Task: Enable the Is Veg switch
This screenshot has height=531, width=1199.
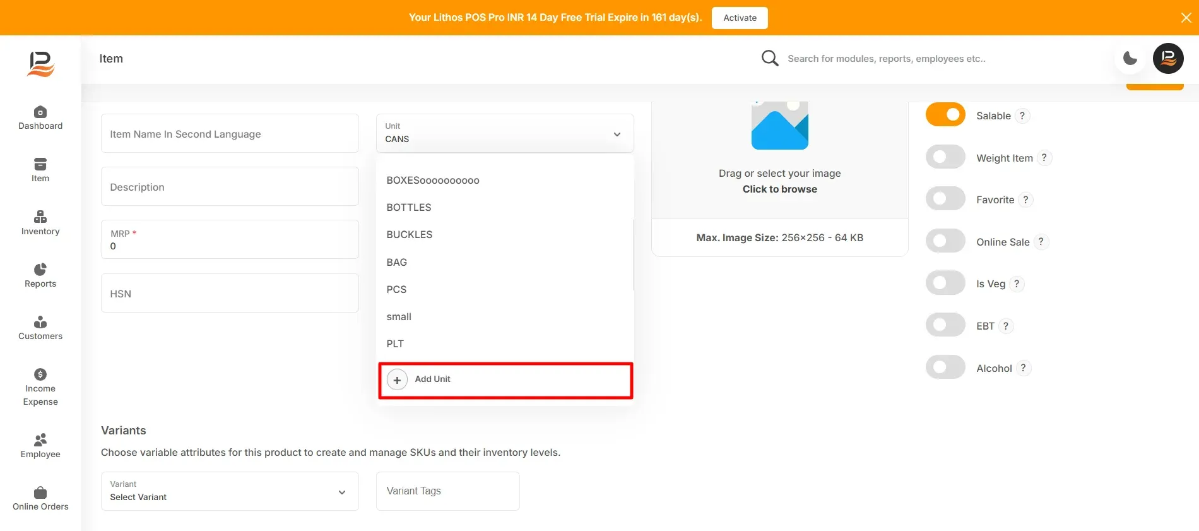Action: (945, 282)
